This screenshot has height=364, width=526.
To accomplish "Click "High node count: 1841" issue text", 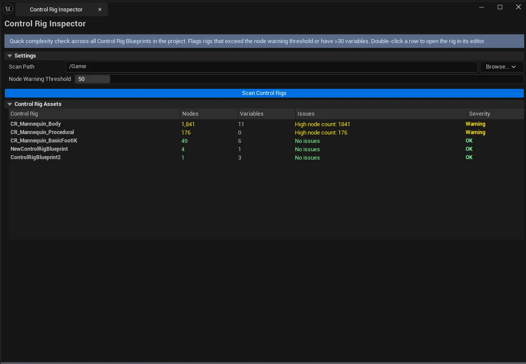I will point(322,124).
